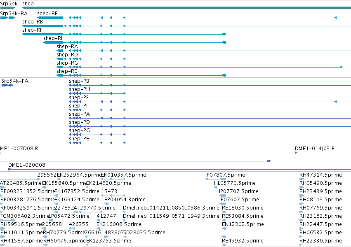Click the shep-PH protein label
Image resolution: width=351 pixels, height=247 pixels.
coord(80,89)
